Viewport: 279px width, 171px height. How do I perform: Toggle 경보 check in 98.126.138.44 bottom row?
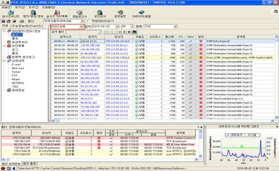click(x=111, y=145)
